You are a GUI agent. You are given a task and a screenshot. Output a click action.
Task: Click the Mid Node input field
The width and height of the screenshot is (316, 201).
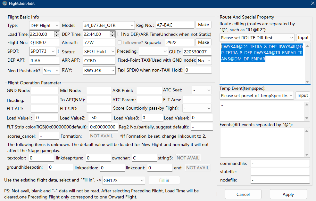(99, 90)
